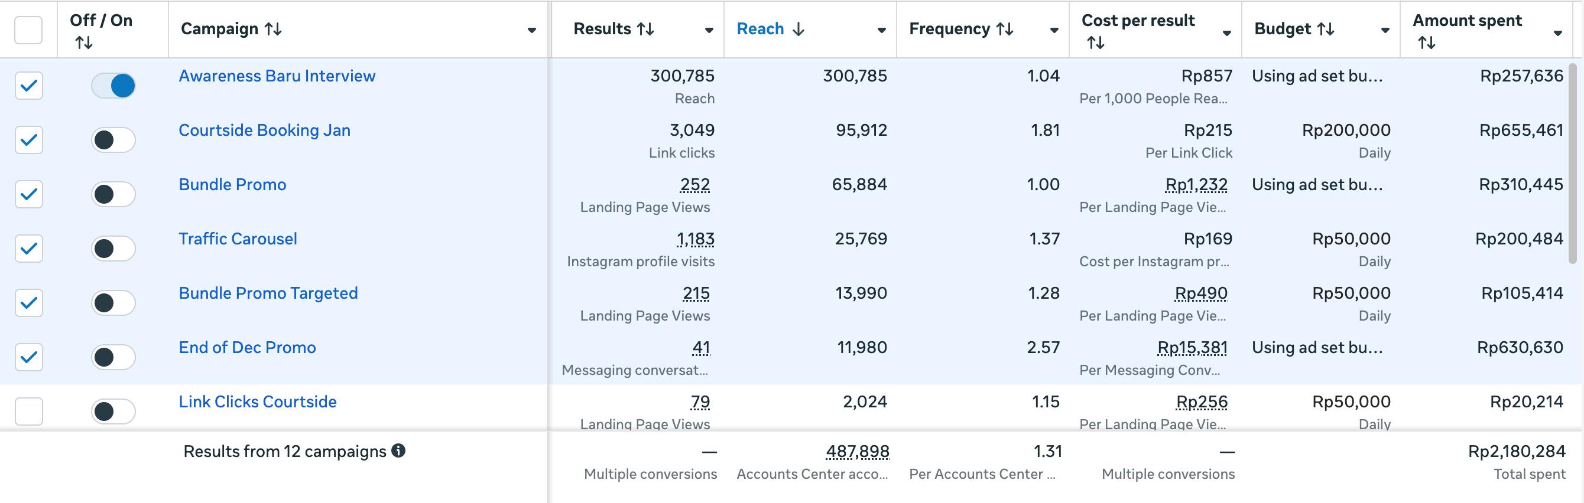Click the info icon beside Results from 12 campaigns
Image resolution: width=1584 pixels, height=503 pixels.
(398, 451)
